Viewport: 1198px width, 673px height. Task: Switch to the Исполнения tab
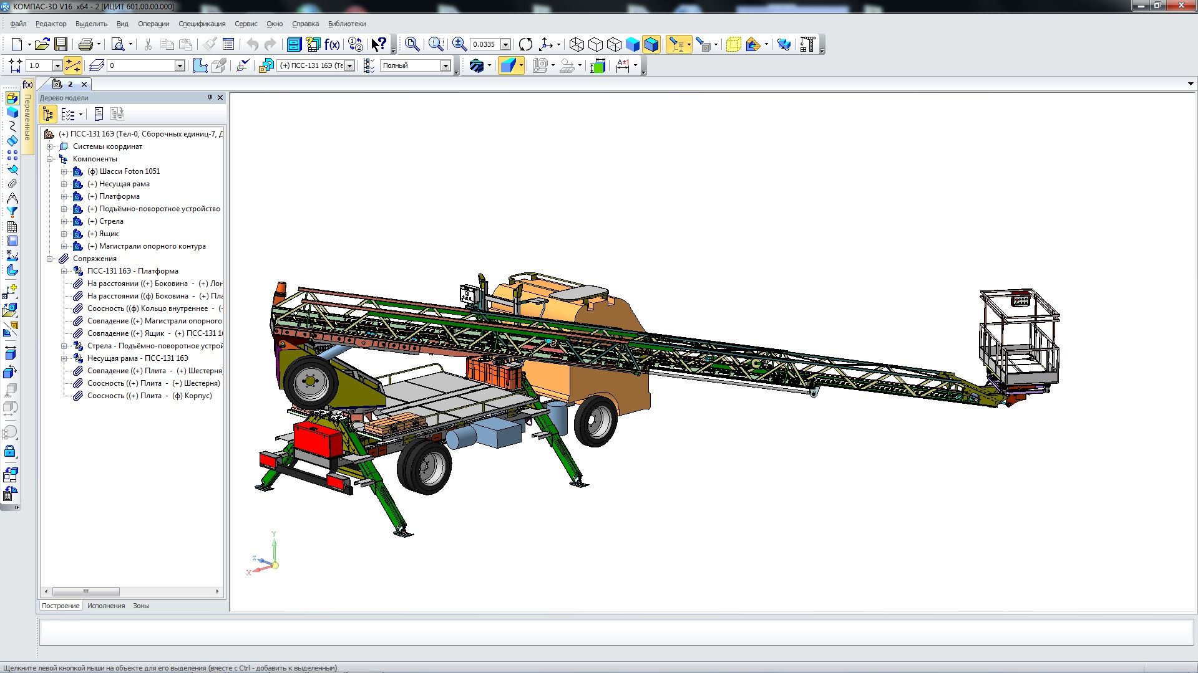(x=106, y=606)
